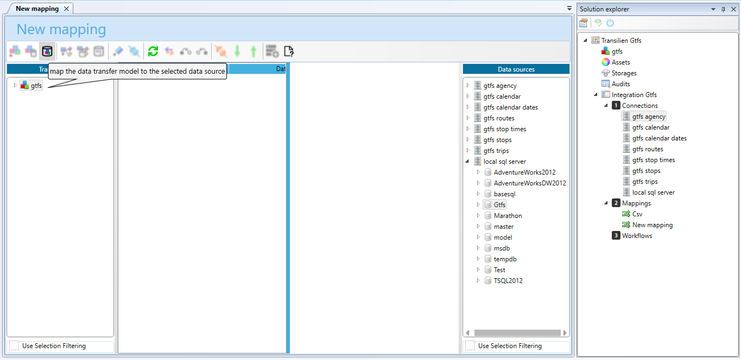
Task: Collapse Mappings node in Solution explorer
Action: pos(606,203)
